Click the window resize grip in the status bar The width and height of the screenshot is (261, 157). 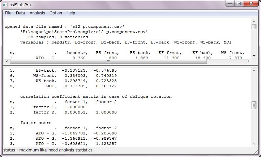click(256, 152)
